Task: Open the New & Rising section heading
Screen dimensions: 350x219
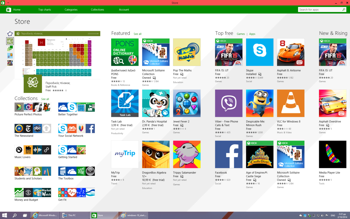Action: (333, 33)
